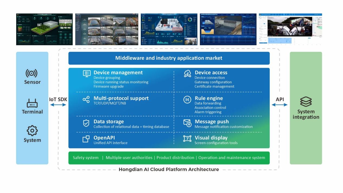Image resolution: width=343 pixels, height=193 pixels.
Task: Click the Safety system label in green bar
Action: click(86, 158)
